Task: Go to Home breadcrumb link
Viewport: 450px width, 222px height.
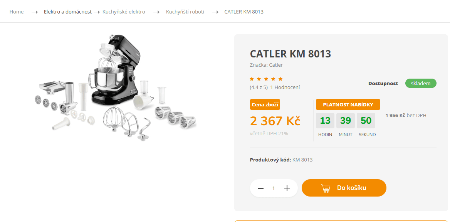Action: click(x=17, y=12)
